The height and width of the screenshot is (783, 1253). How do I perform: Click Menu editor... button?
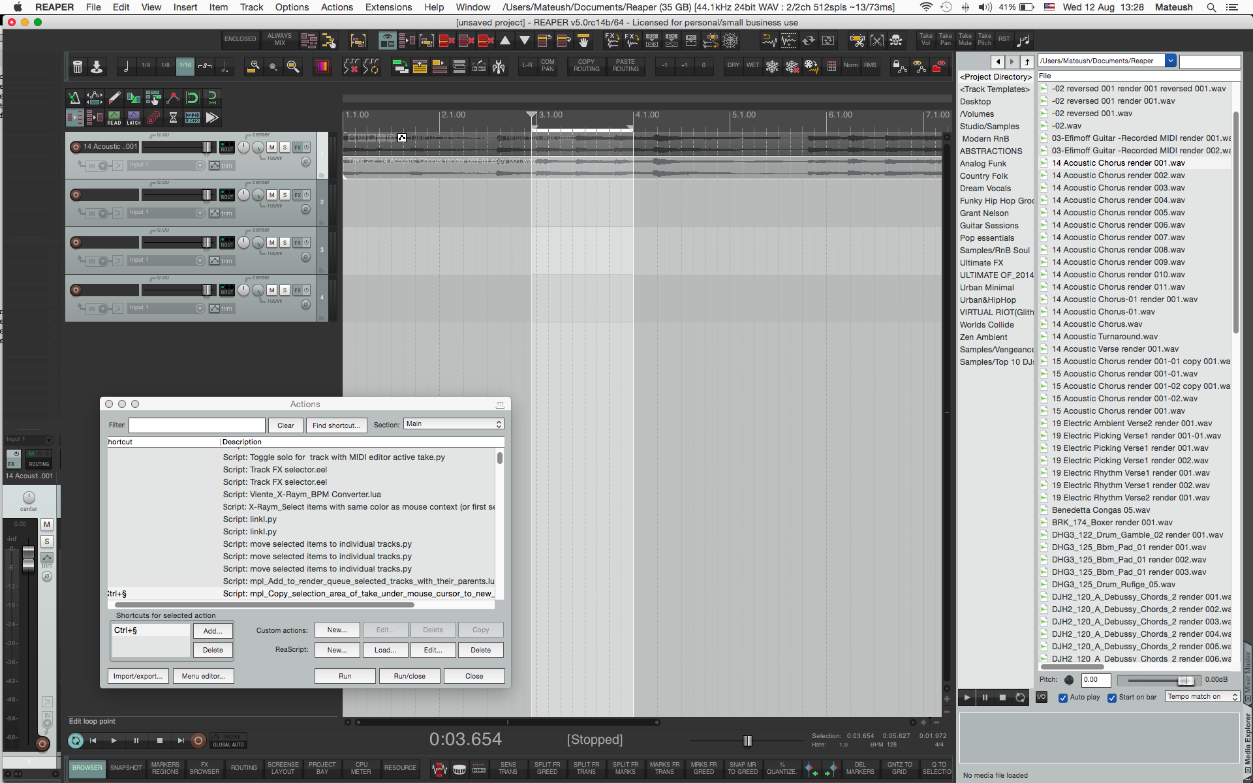[x=203, y=676]
